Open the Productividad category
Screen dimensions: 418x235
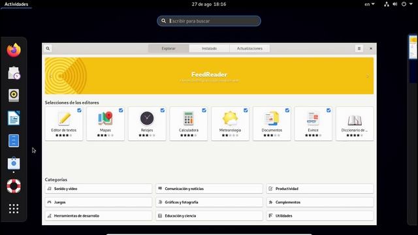point(320,189)
